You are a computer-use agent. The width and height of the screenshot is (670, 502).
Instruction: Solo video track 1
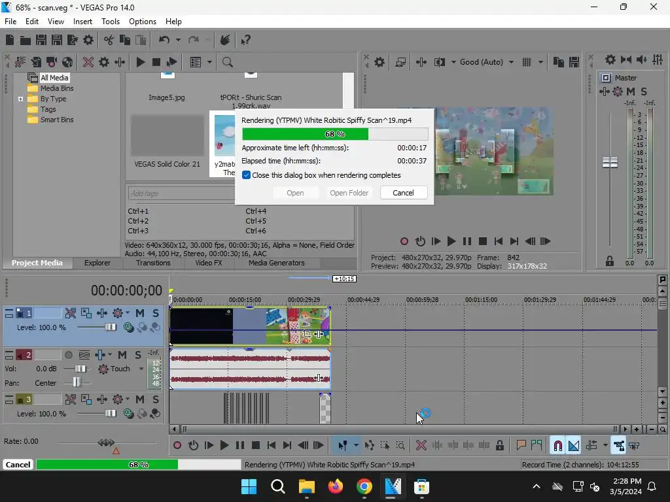(x=156, y=313)
